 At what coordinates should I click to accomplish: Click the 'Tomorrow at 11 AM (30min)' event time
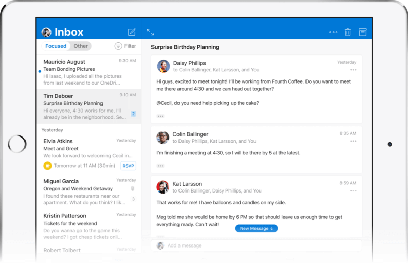click(84, 166)
